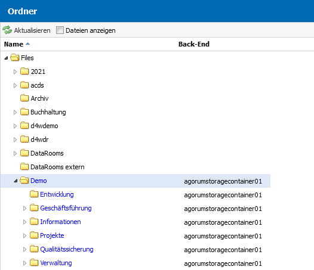Click the Back-End column header
This screenshot has height=270, width=314.
coord(194,44)
